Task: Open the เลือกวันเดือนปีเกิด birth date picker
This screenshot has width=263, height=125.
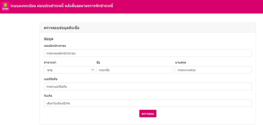Action: 148,103
